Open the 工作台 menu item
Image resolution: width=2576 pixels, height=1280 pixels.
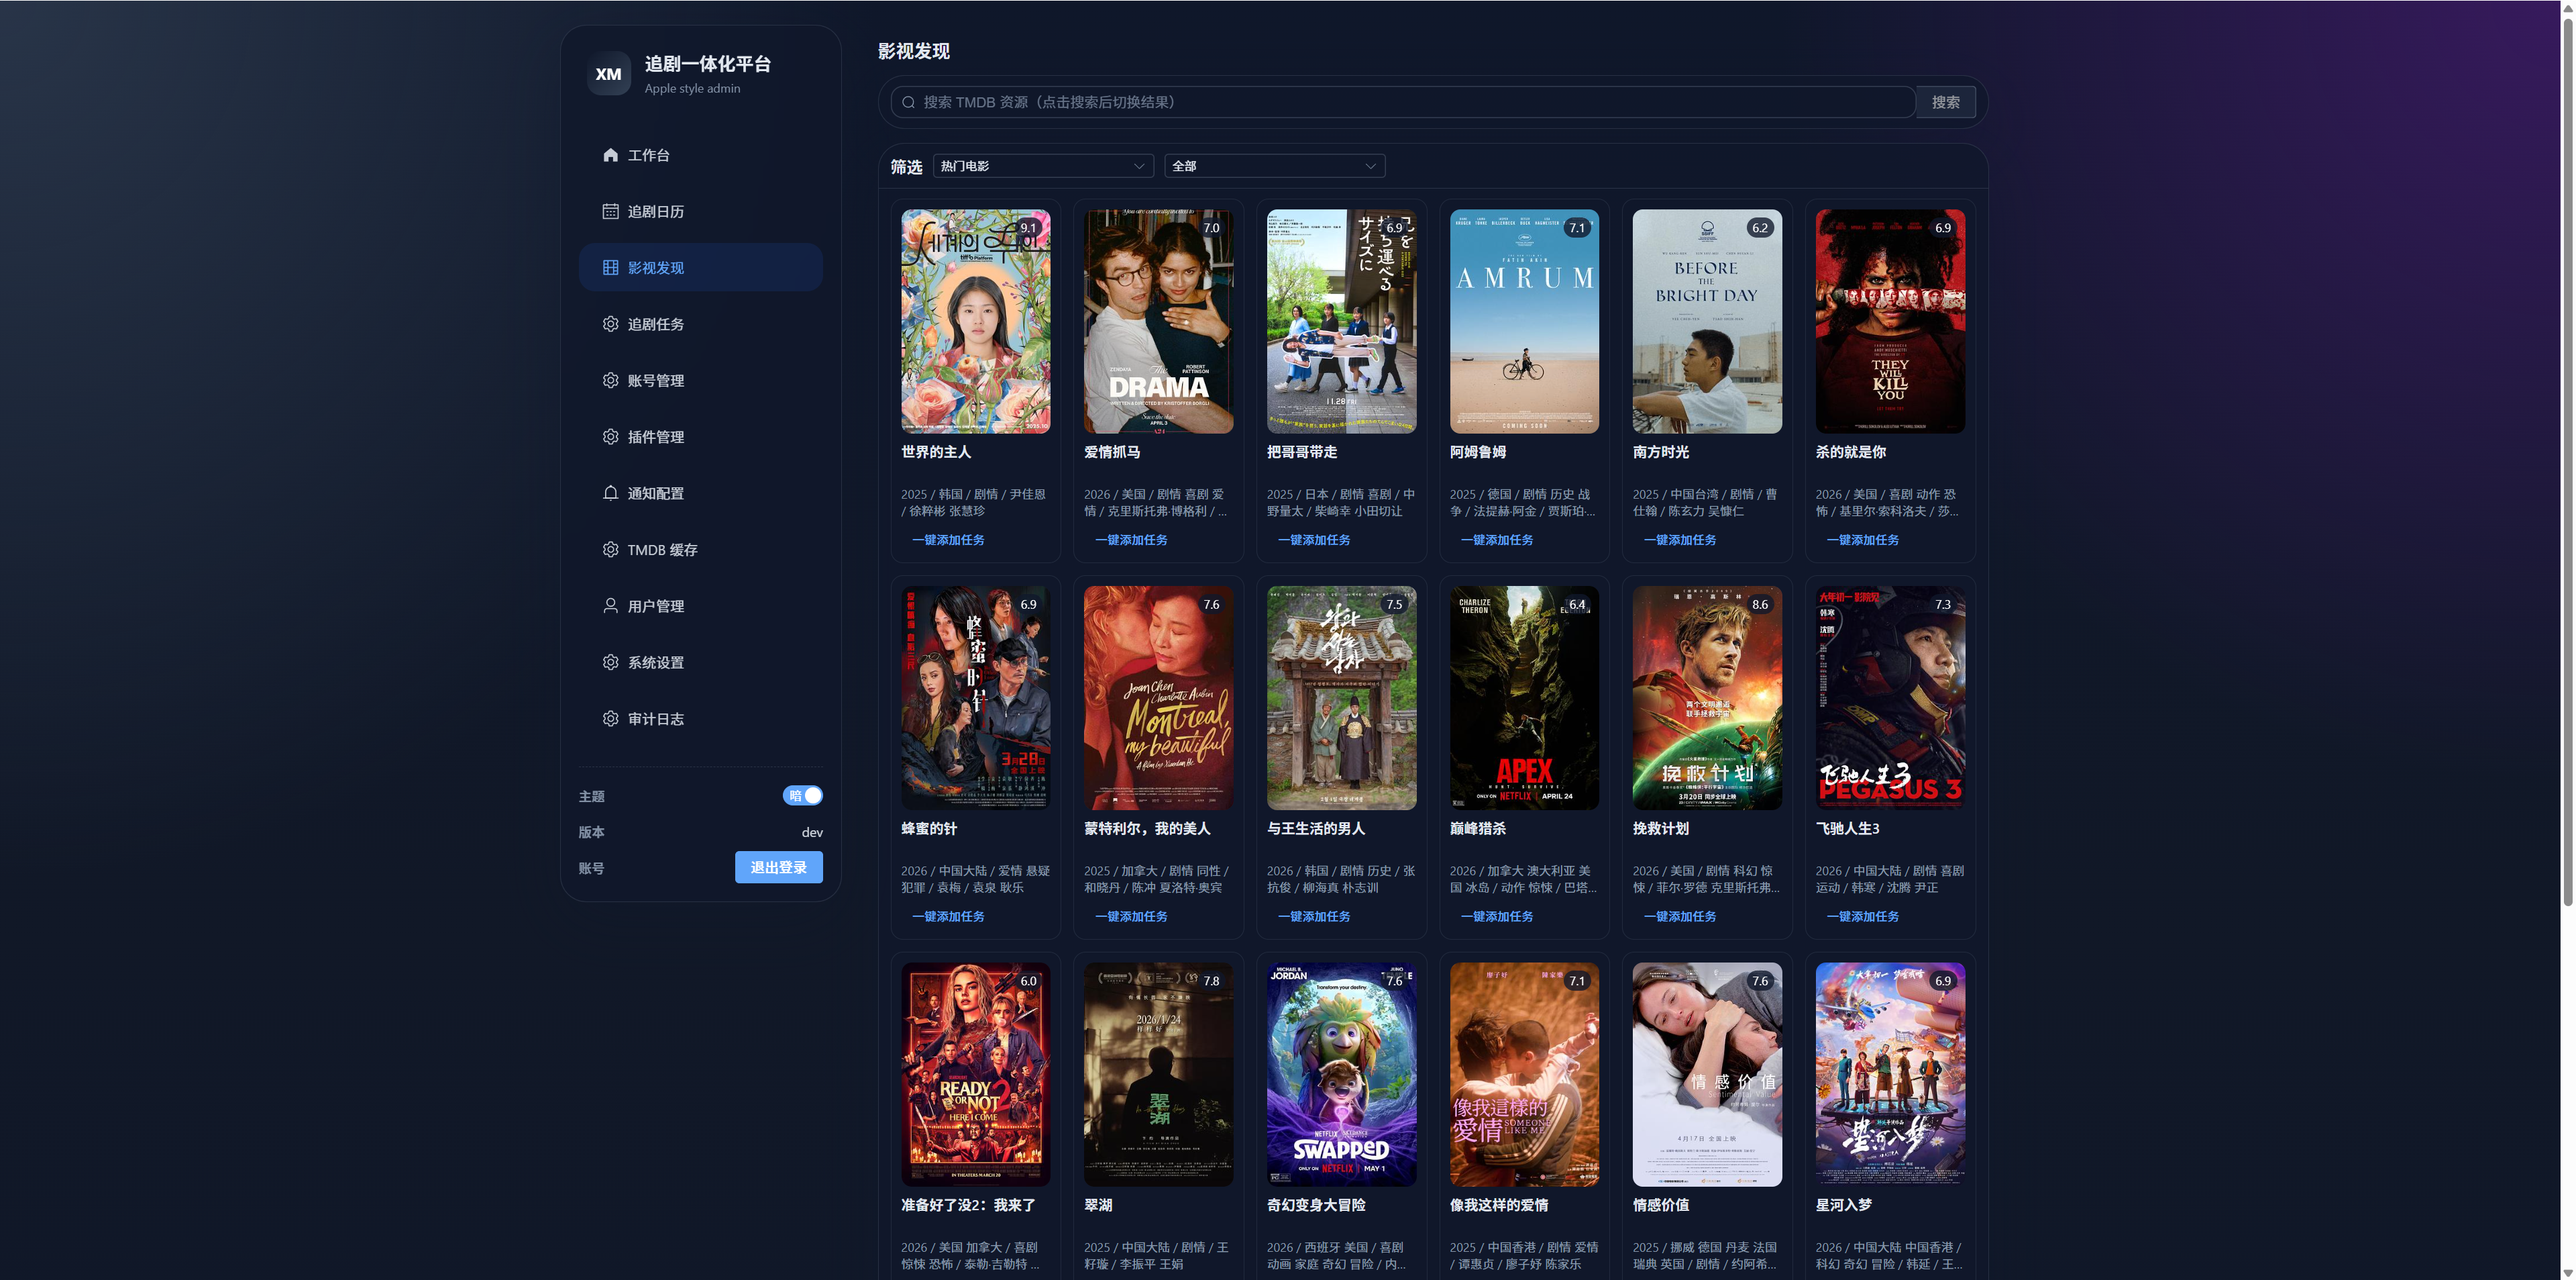tap(700, 155)
